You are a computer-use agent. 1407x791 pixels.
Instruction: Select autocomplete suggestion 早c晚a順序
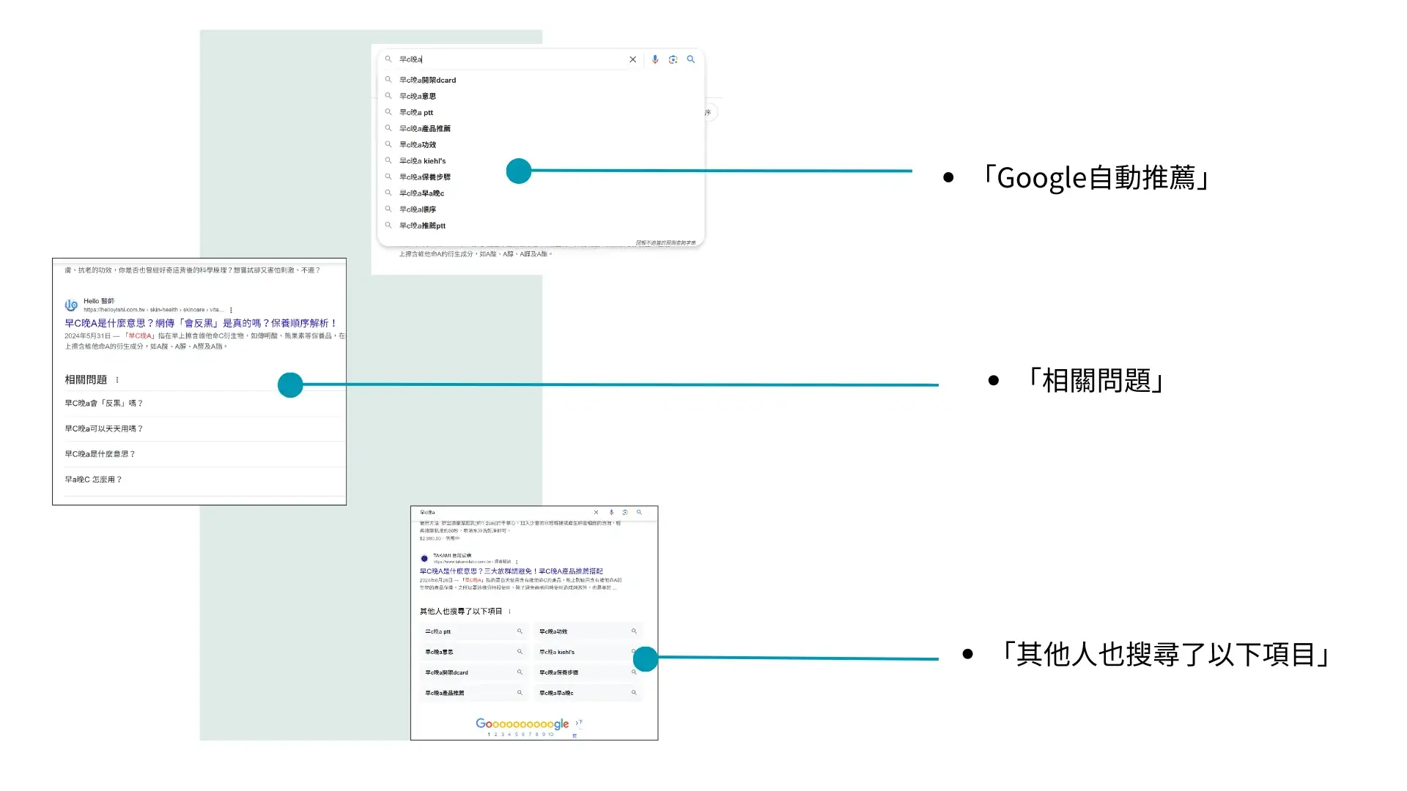click(x=541, y=209)
